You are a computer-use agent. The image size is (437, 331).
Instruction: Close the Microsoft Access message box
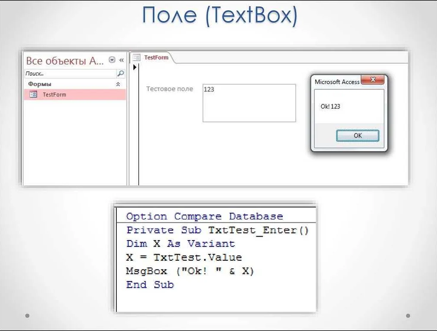pos(373,80)
